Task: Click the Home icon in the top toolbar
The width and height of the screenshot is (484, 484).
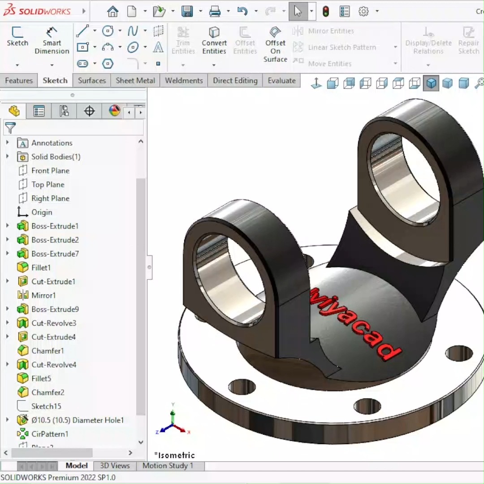Action: click(x=112, y=11)
